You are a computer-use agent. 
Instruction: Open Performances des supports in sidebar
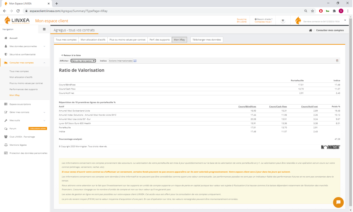click(24, 89)
